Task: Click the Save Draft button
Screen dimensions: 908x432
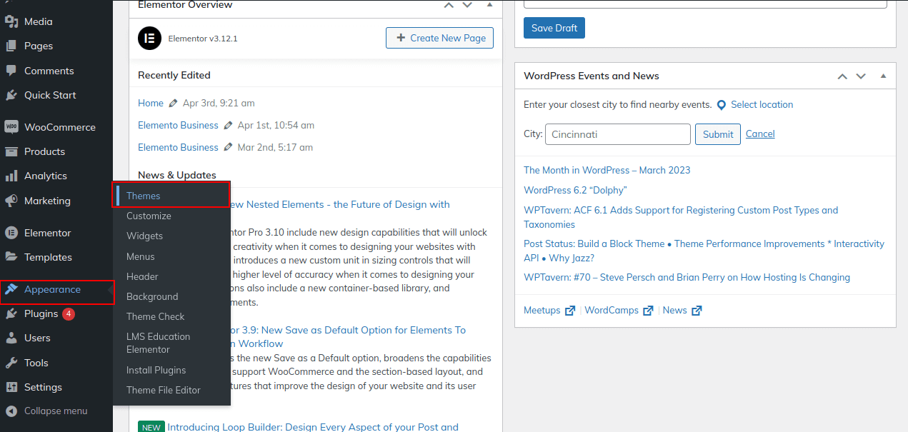Action: [x=554, y=28]
